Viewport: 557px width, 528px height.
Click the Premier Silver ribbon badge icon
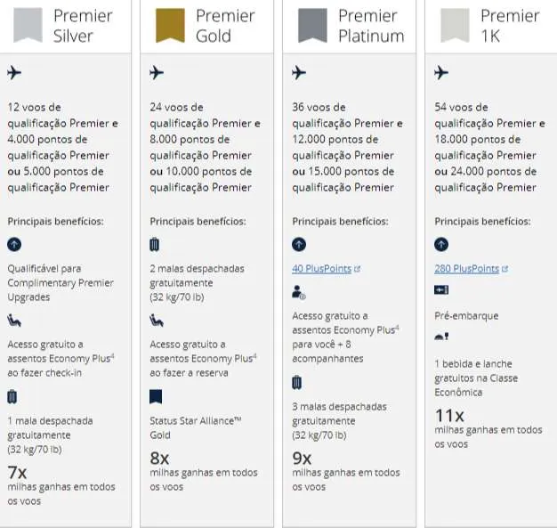click(x=28, y=25)
